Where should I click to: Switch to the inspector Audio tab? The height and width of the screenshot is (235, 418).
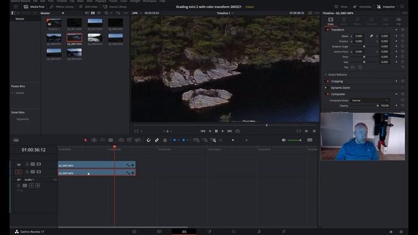point(344,21)
